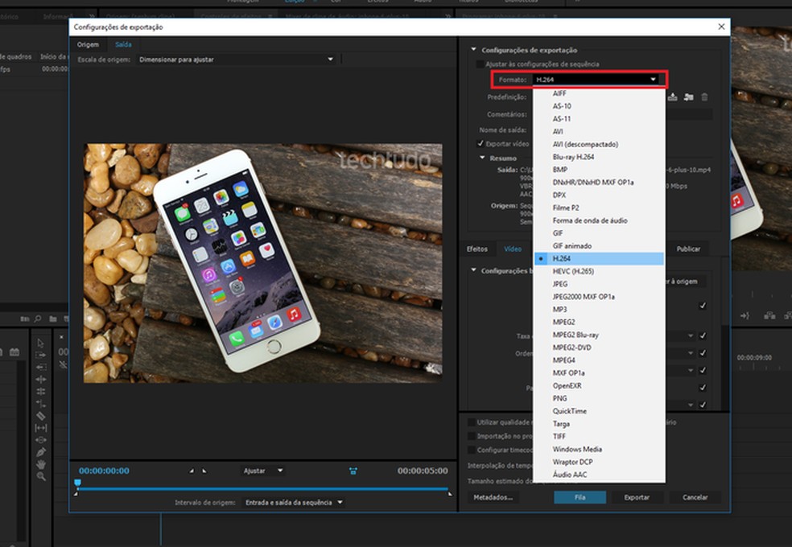Switch to the 'Origem' tab
The height and width of the screenshot is (547, 792).
click(88, 44)
